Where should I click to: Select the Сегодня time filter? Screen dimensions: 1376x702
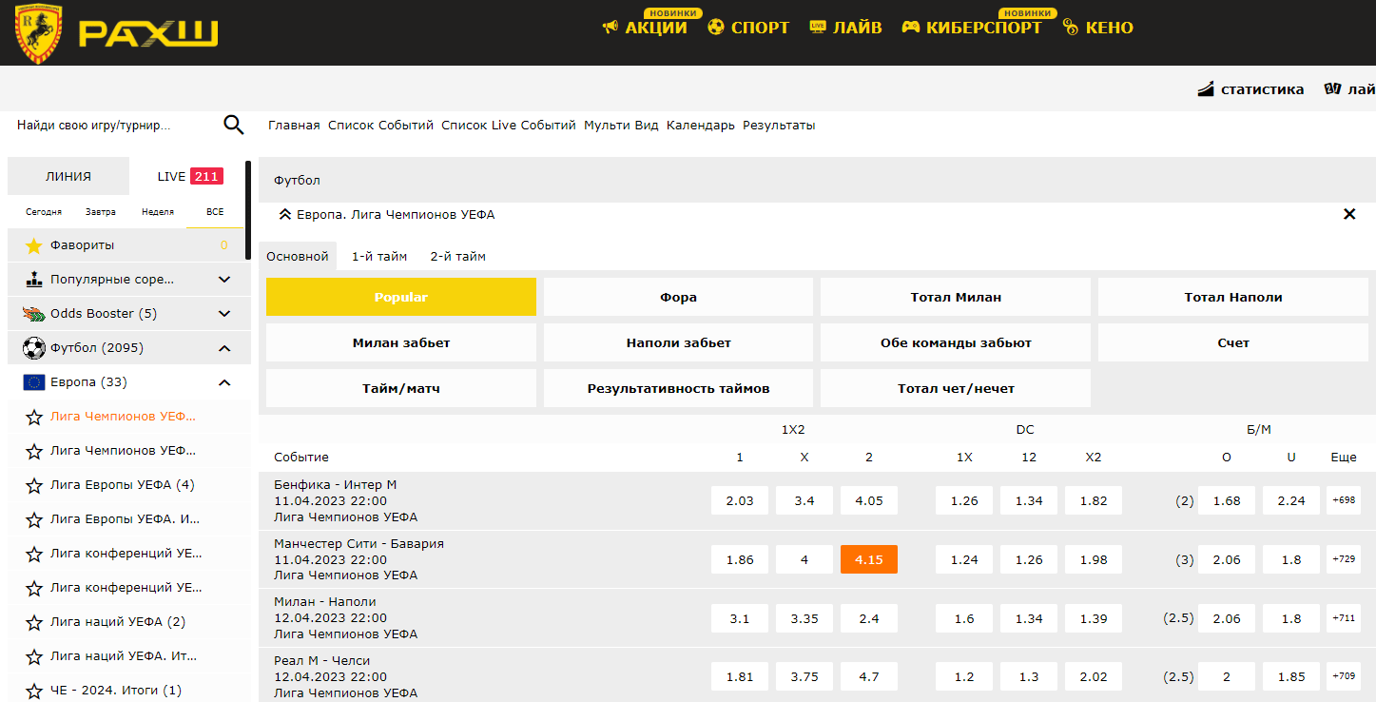tap(44, 212)
